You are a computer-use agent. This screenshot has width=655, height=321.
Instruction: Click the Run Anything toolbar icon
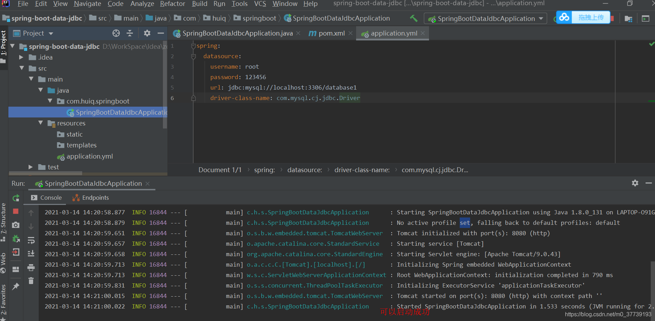pyautogui.click(x=646, y=18)
